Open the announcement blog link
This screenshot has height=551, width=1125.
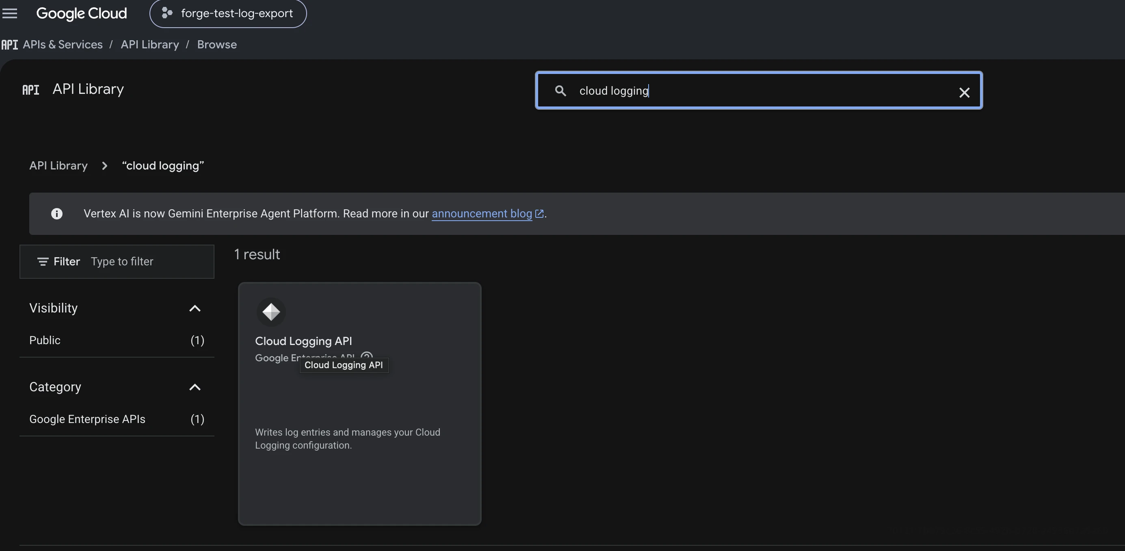coord(482,214)
